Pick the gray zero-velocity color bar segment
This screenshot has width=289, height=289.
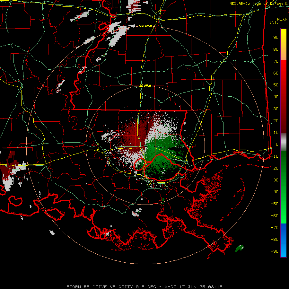[284, 142]
